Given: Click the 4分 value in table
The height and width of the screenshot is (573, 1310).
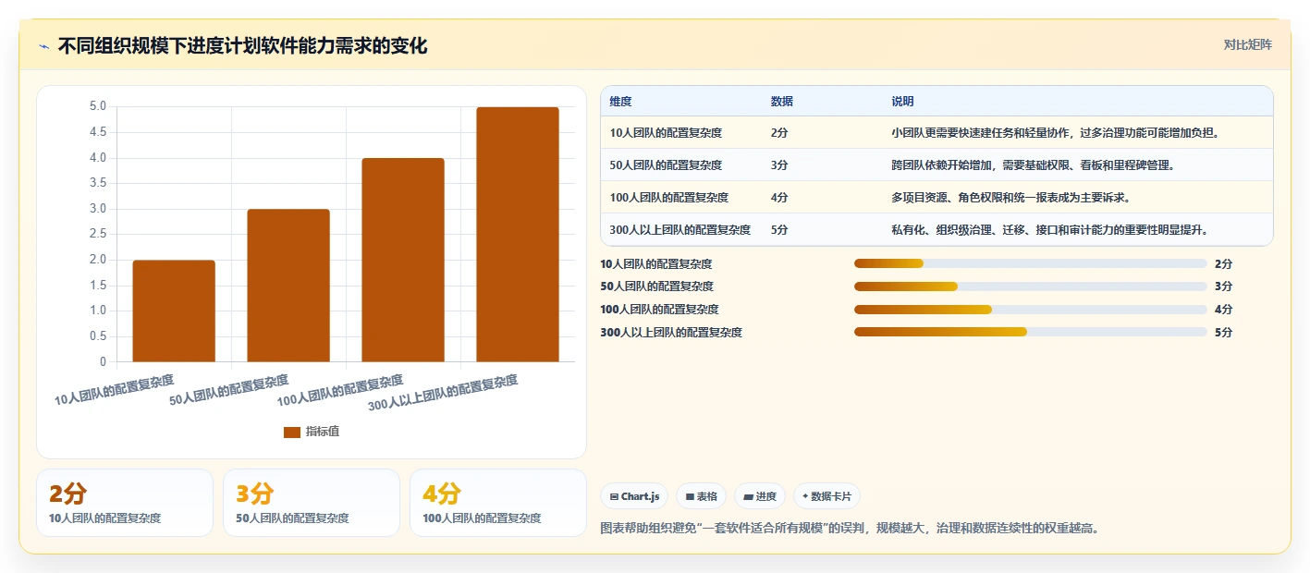Looking at the screenshot, I should (x=779, y=198).
